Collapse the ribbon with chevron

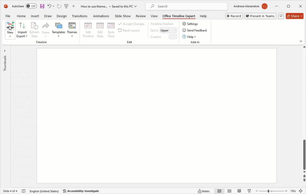(x=301, y=41)
